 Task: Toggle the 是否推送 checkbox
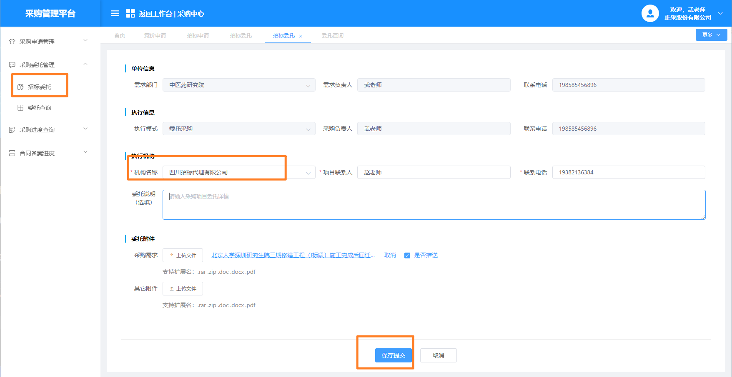407,255
